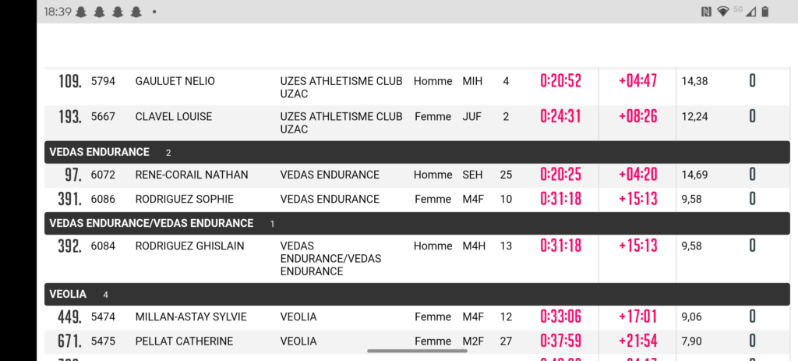Image resolution: width=798 pixels, height=361 pixels.
Task: Tap the small notification dot in status bar
Action: (154, 12)
